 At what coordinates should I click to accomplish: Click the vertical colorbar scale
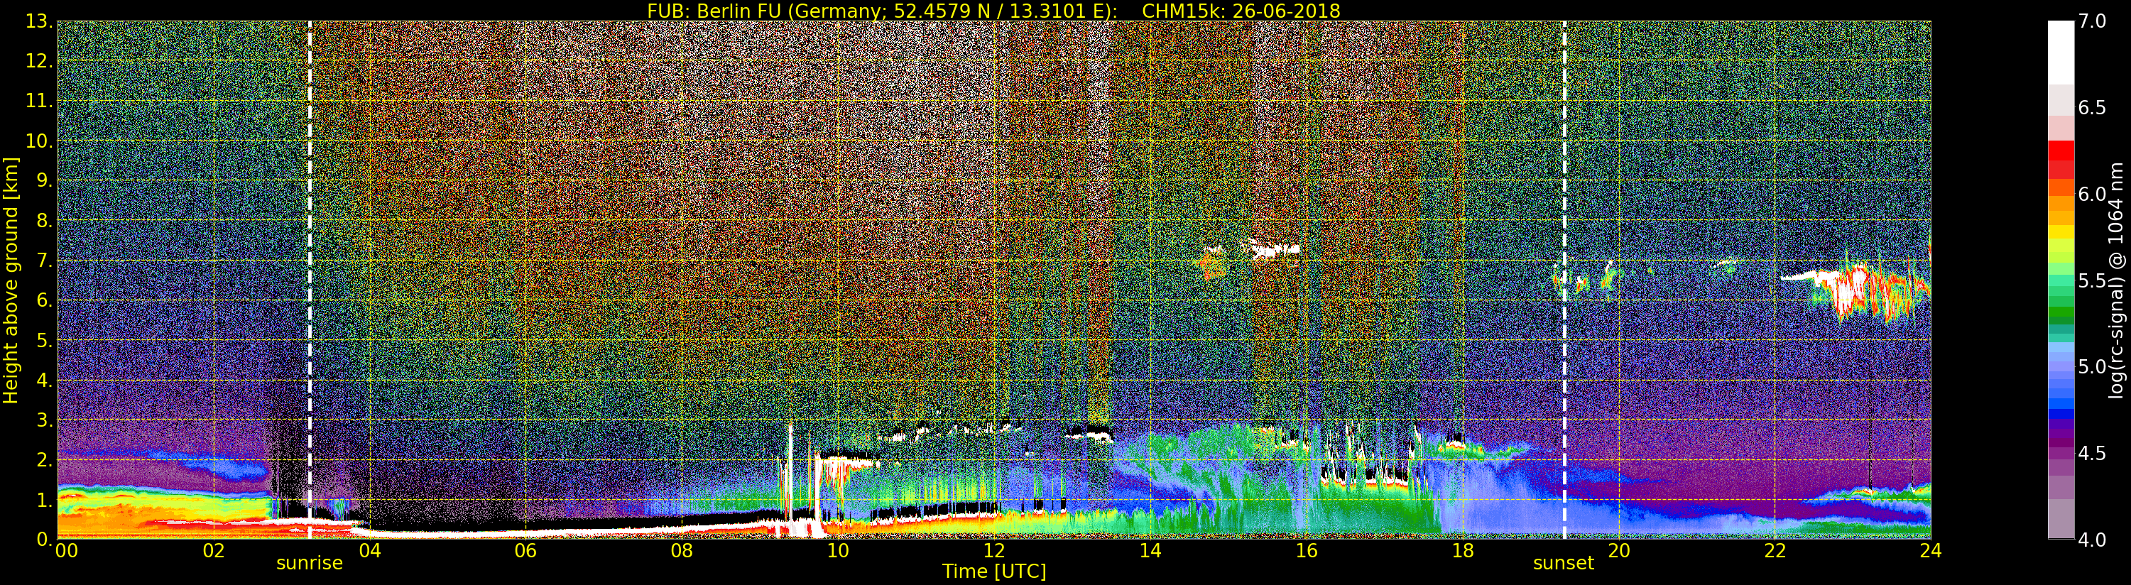tap(2061, 280)
